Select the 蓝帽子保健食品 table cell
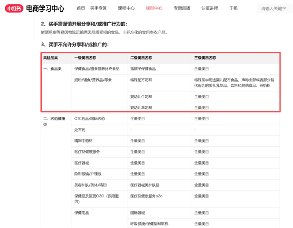 (x=143, y=69)
